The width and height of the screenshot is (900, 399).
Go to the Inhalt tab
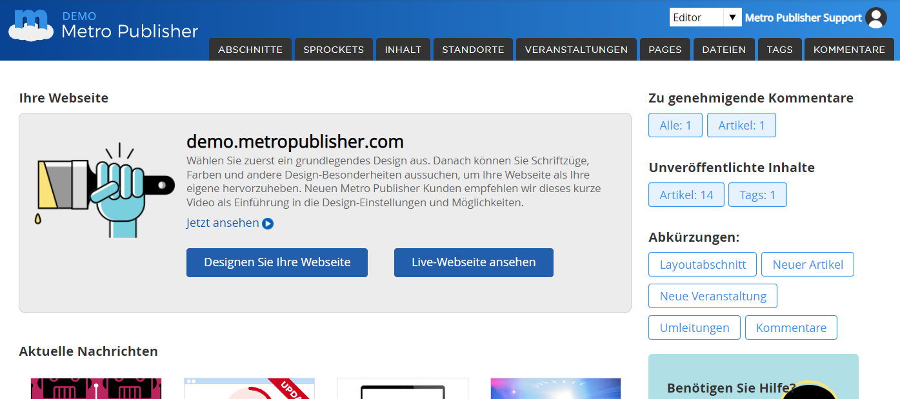tap(403, 50)
